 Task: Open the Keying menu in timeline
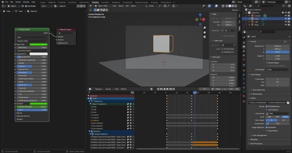click(109, 89)
